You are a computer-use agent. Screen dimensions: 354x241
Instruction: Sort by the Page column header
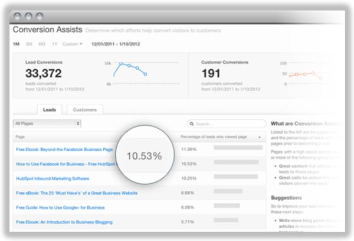(20, 137)
